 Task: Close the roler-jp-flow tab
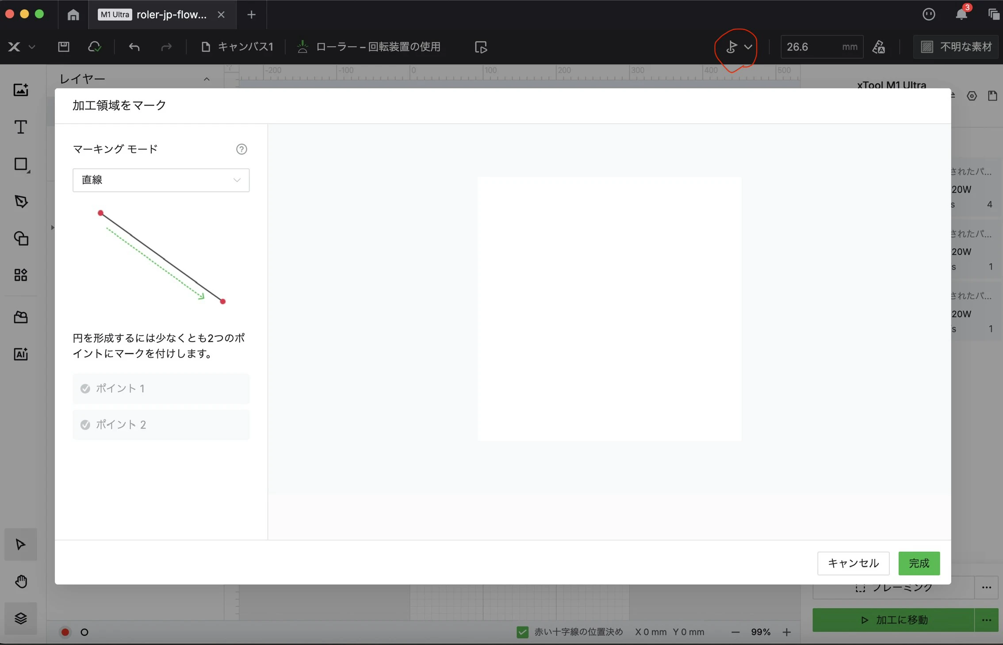[x=221, y=15]
